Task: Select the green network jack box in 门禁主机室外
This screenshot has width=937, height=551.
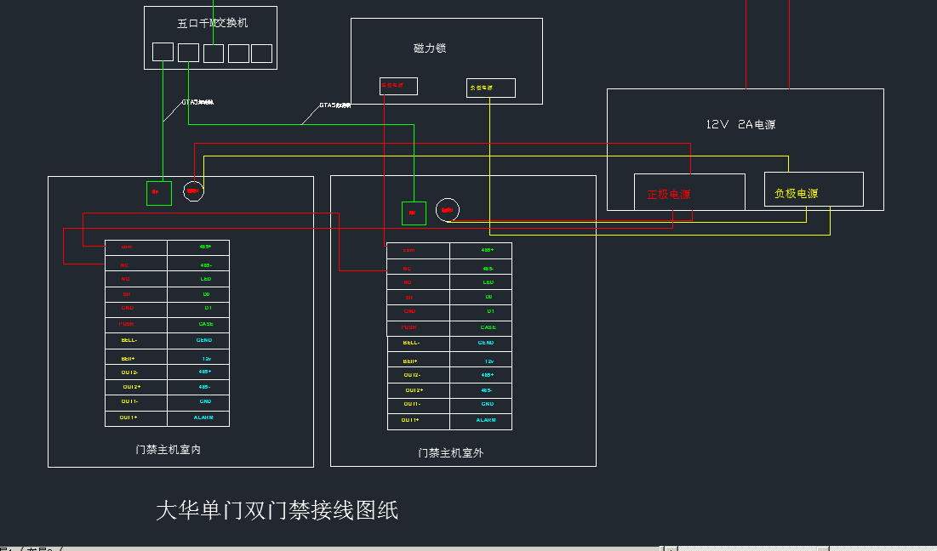Action: click(414, 213)
